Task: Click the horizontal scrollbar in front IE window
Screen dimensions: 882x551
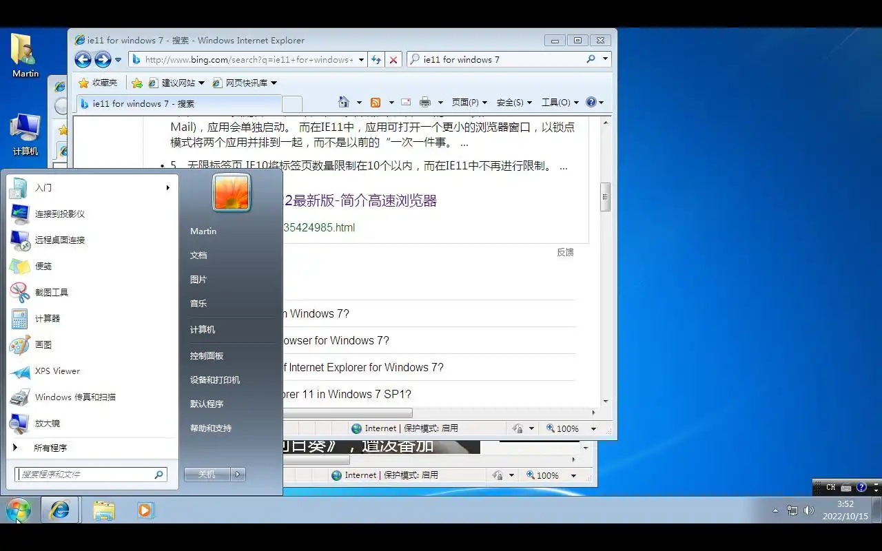Action: click(x=347, y=413)
